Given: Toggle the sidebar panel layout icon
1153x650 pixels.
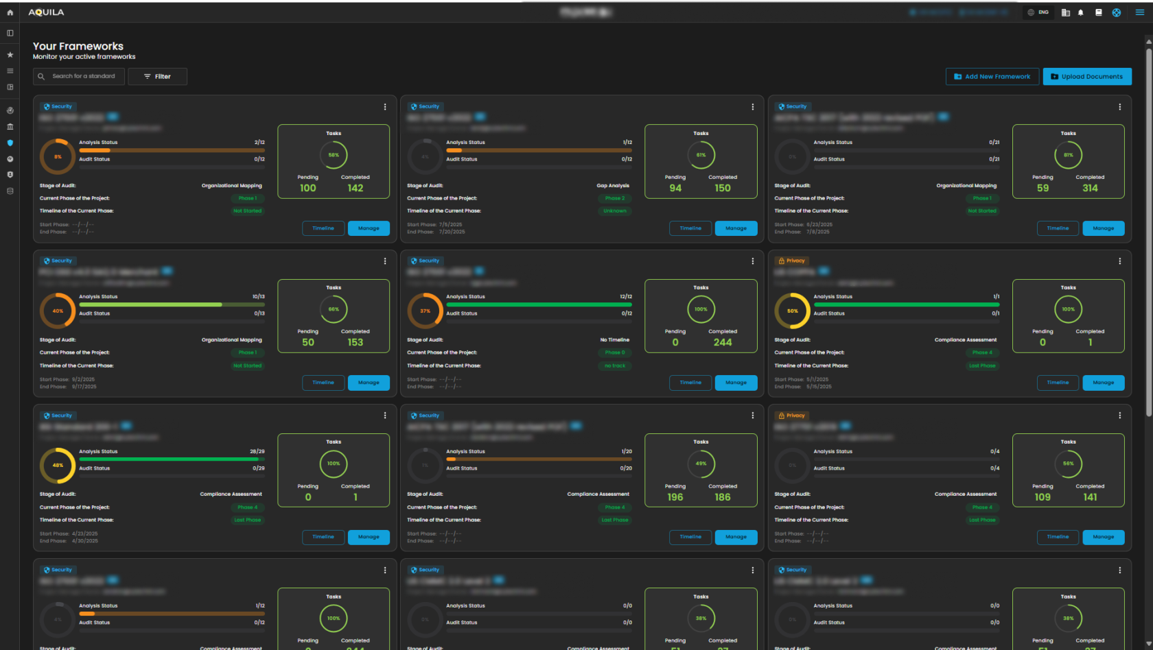Looking at the screenshot, I should [10, 33].
